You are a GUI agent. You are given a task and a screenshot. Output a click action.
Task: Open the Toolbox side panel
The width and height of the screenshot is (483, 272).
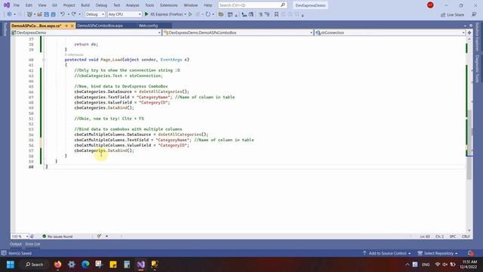click(x=5, y=29)
